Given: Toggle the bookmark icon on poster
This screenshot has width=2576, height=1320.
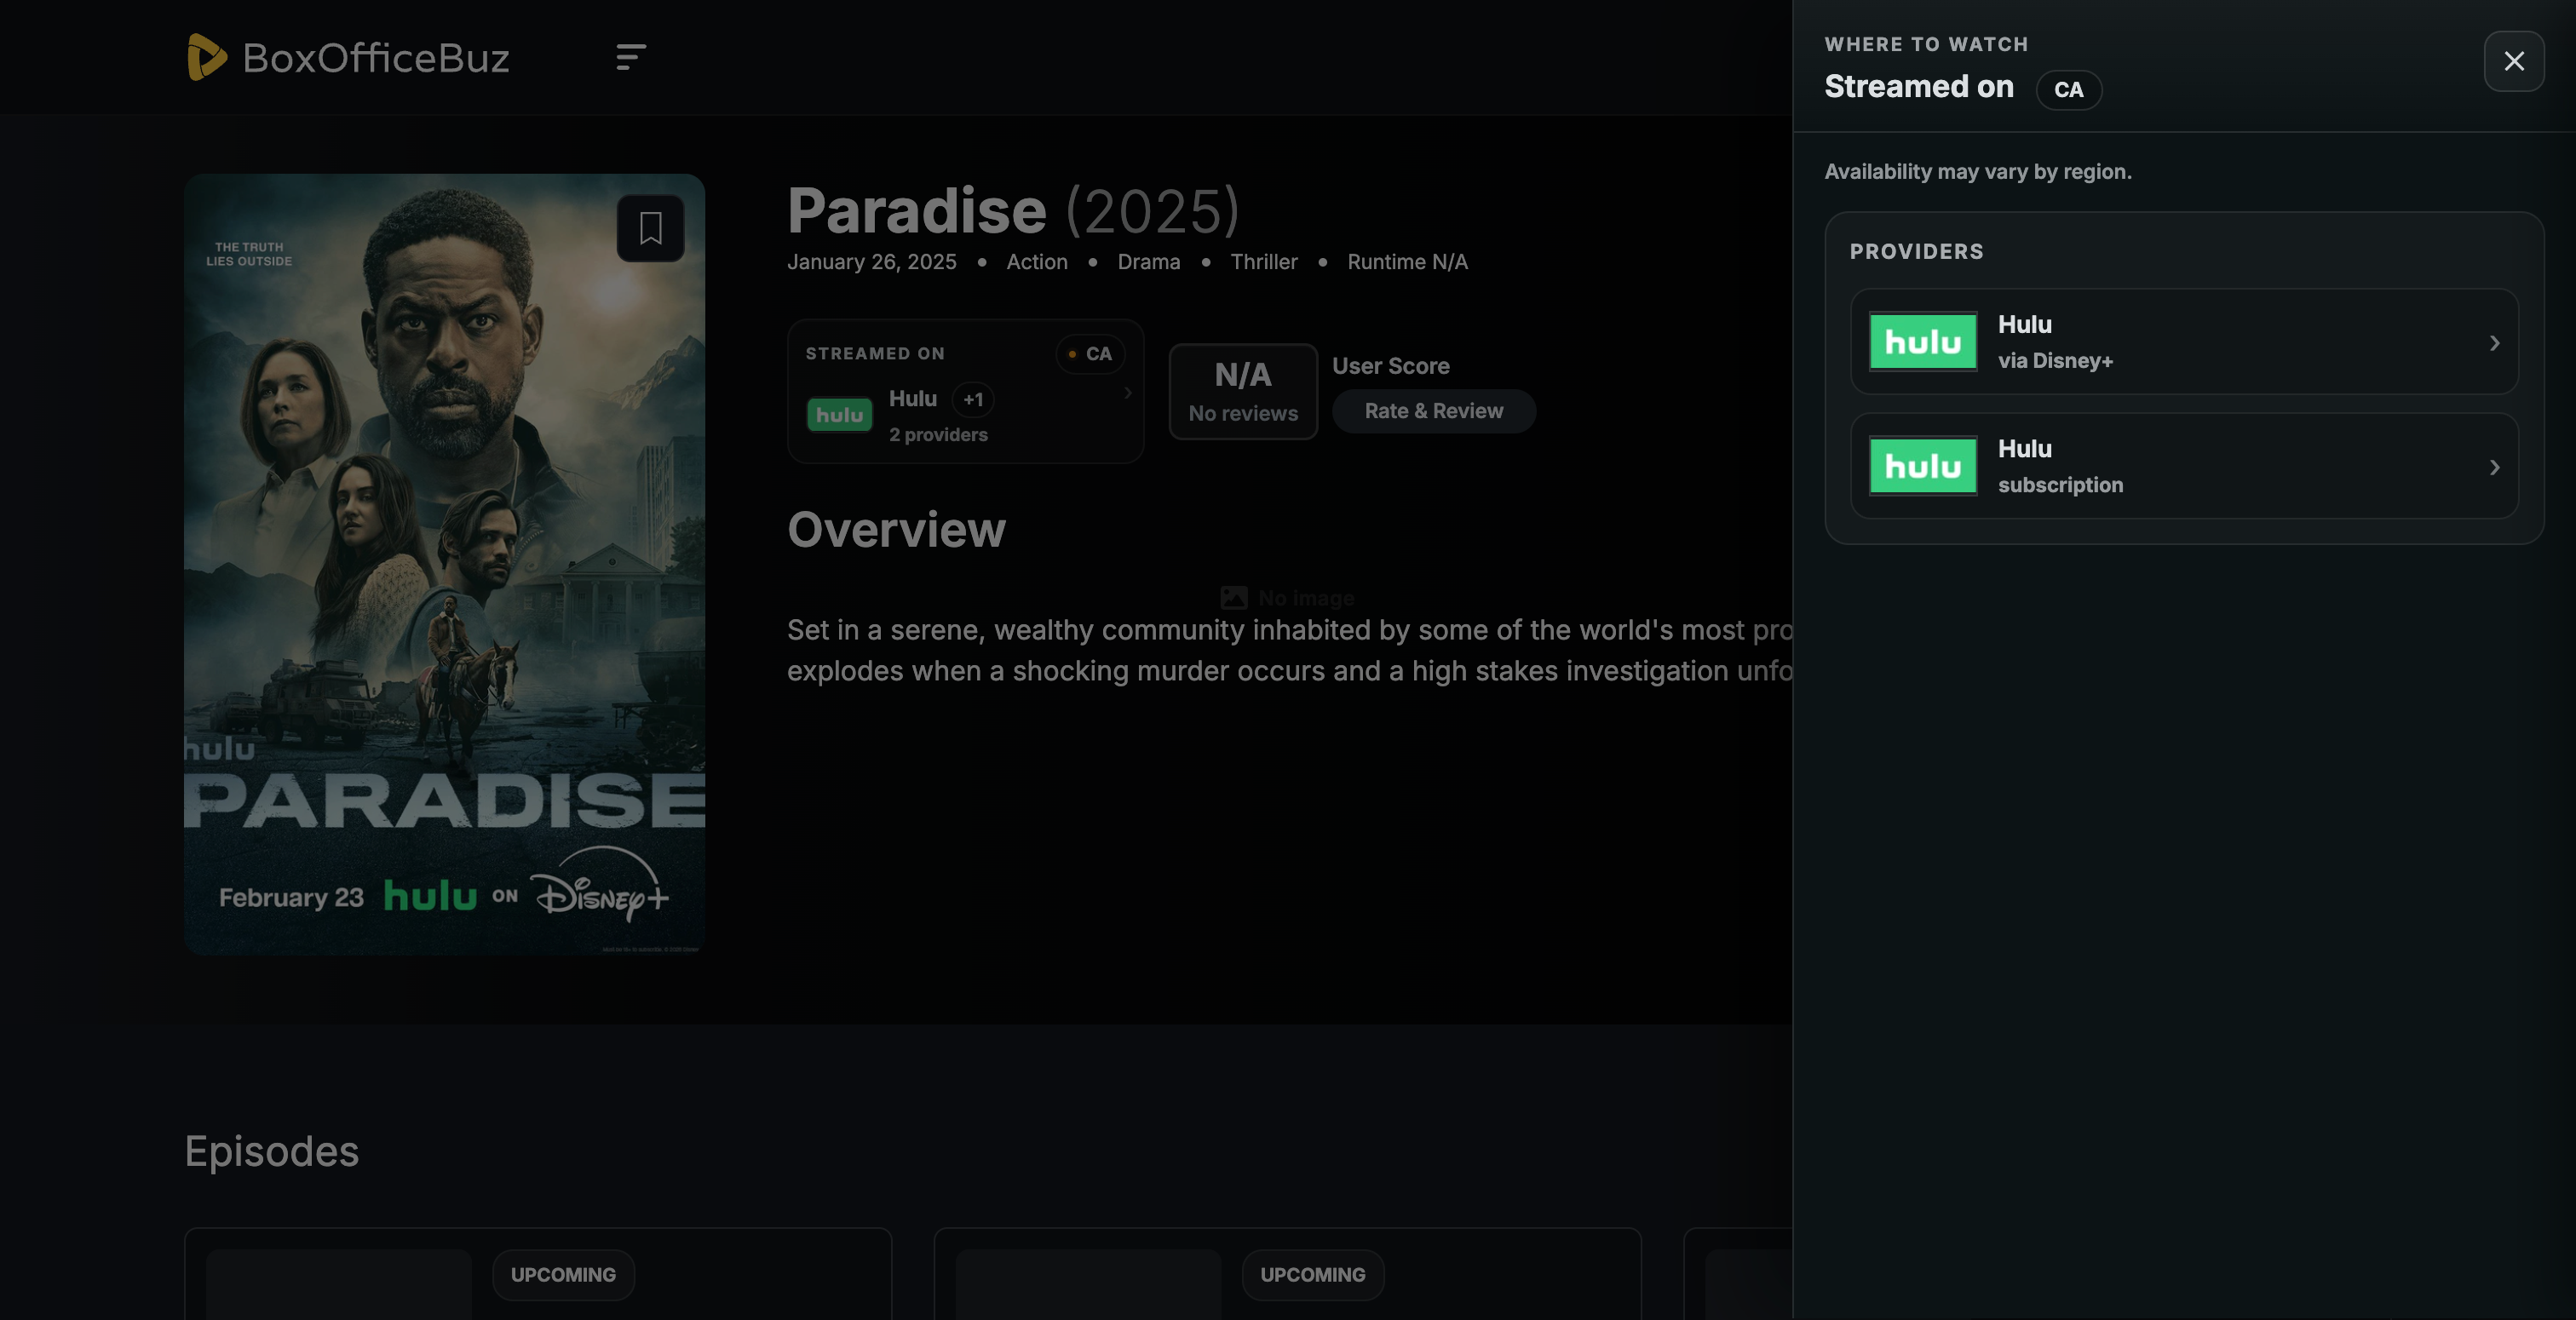Looking at the screenshot, I should (x=650, y=228).
